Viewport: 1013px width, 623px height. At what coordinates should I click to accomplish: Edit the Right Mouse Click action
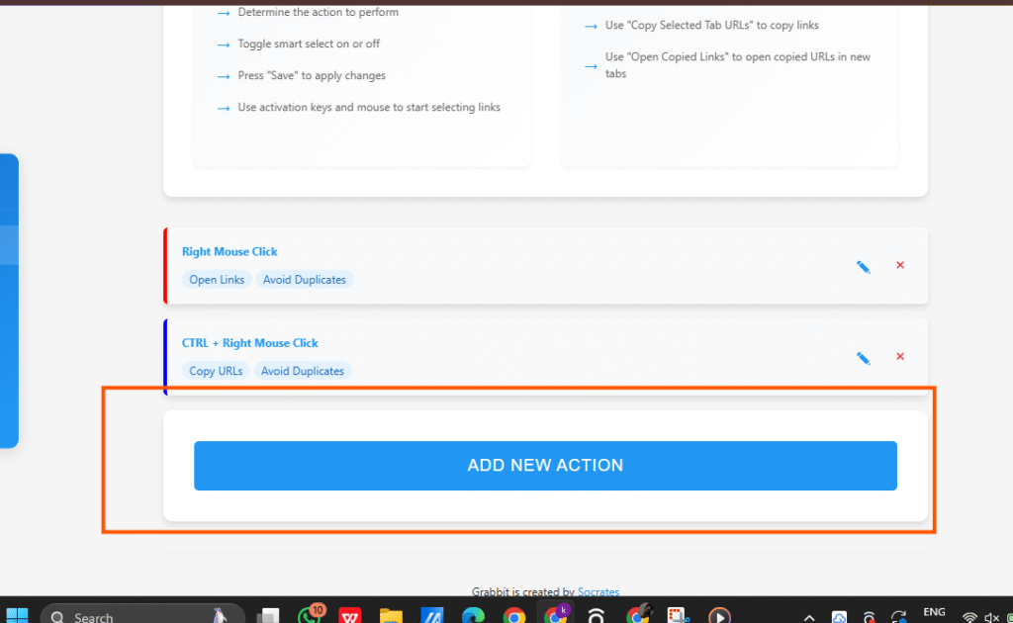(x=863, y=267)
